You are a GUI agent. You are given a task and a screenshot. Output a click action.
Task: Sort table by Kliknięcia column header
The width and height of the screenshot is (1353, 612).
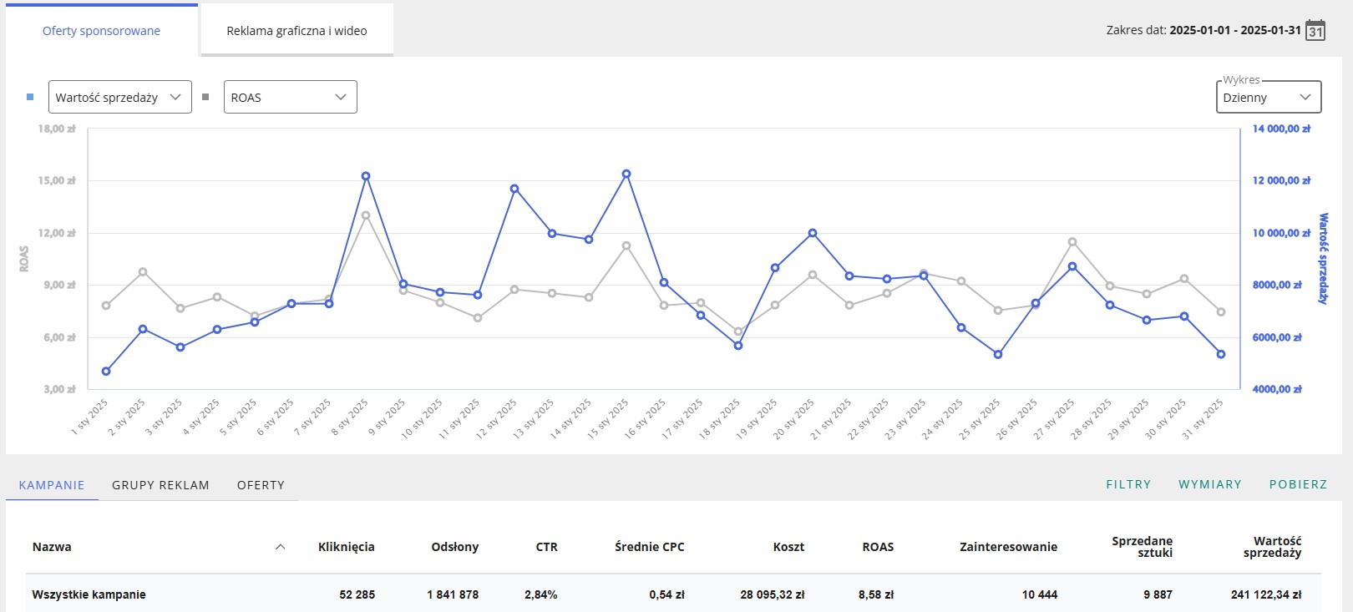(346, 547)
